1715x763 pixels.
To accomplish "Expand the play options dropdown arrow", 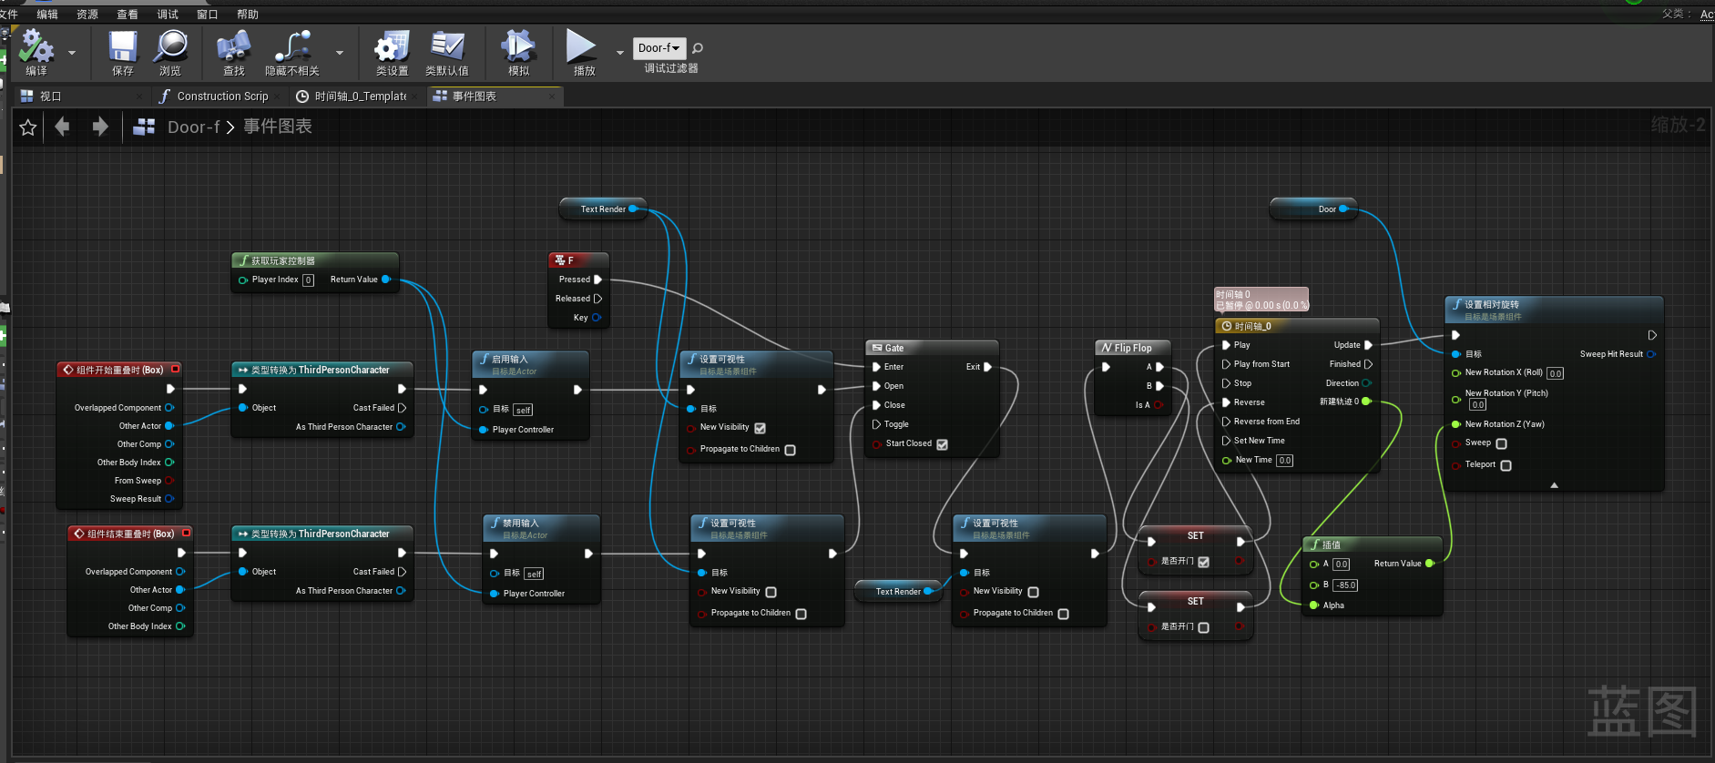I will (x=620, y=53).
